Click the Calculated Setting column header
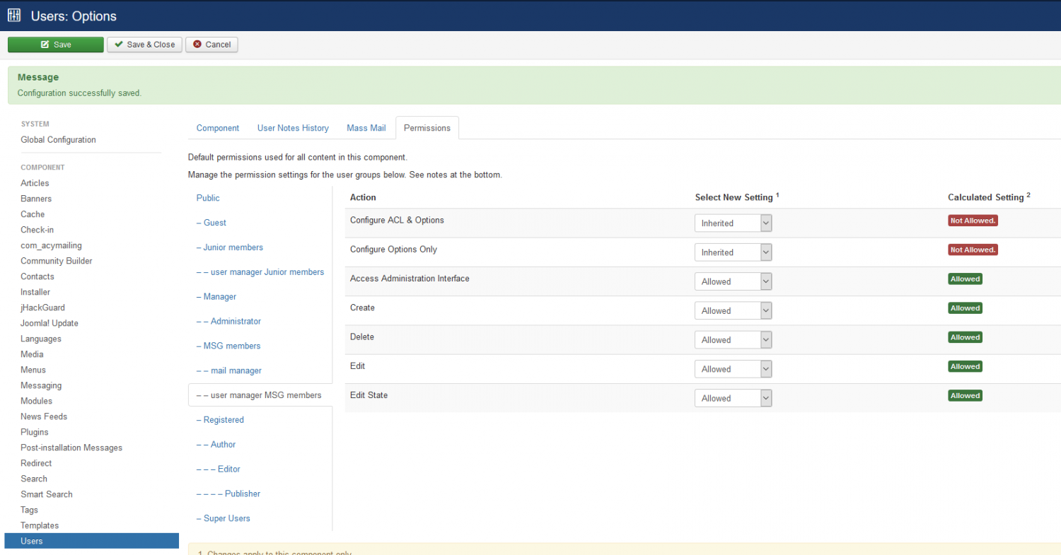 click(x=989, y=197)
